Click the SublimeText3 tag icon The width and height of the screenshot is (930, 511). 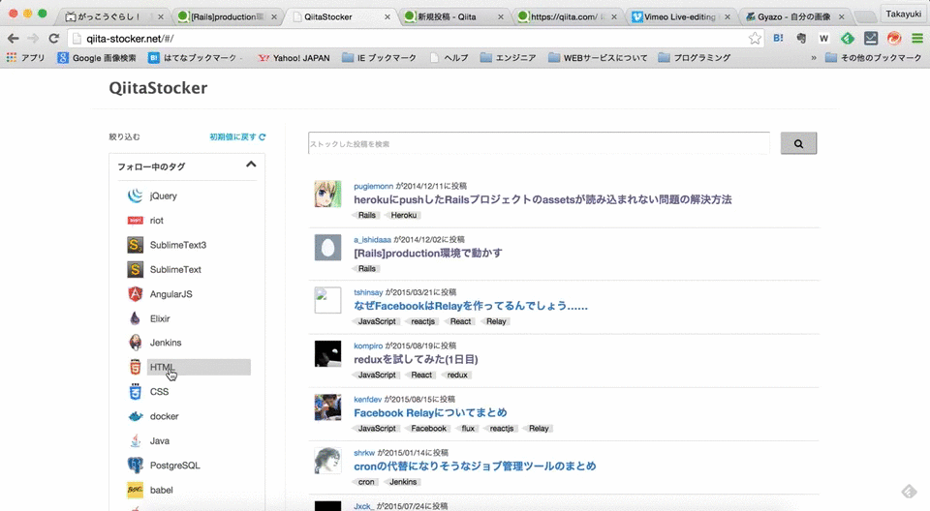tap(136, 245)
